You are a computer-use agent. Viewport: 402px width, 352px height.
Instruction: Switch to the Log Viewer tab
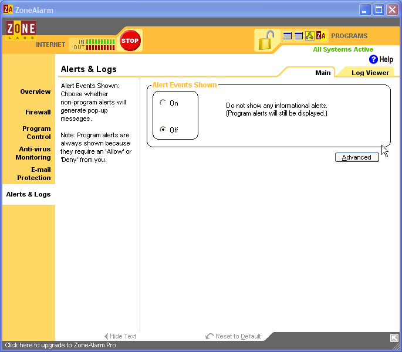coord(370,73)
